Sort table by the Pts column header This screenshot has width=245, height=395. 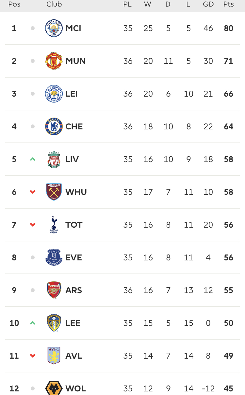[x=228, y=4]
